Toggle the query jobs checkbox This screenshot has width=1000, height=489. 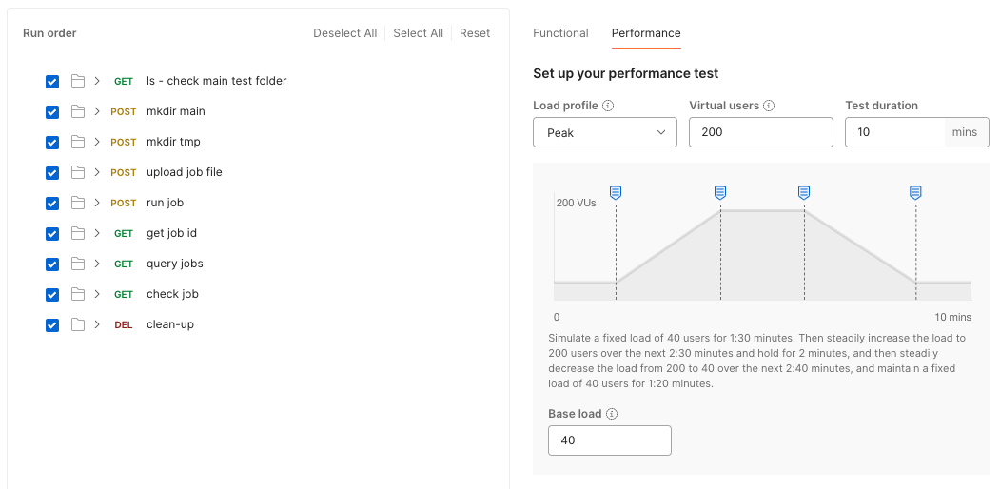click(x=52, y=264)
